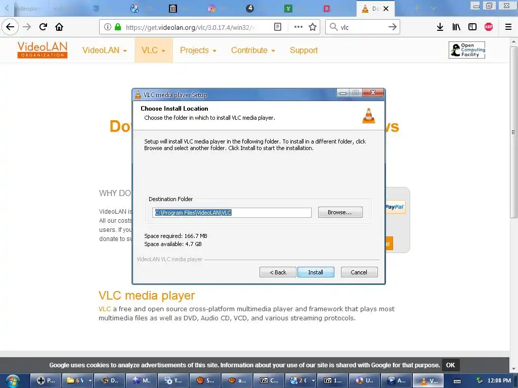Switch to the tab with green download icon
The image size is (518, 388).
pyautogui.click(x=288, y=9)
